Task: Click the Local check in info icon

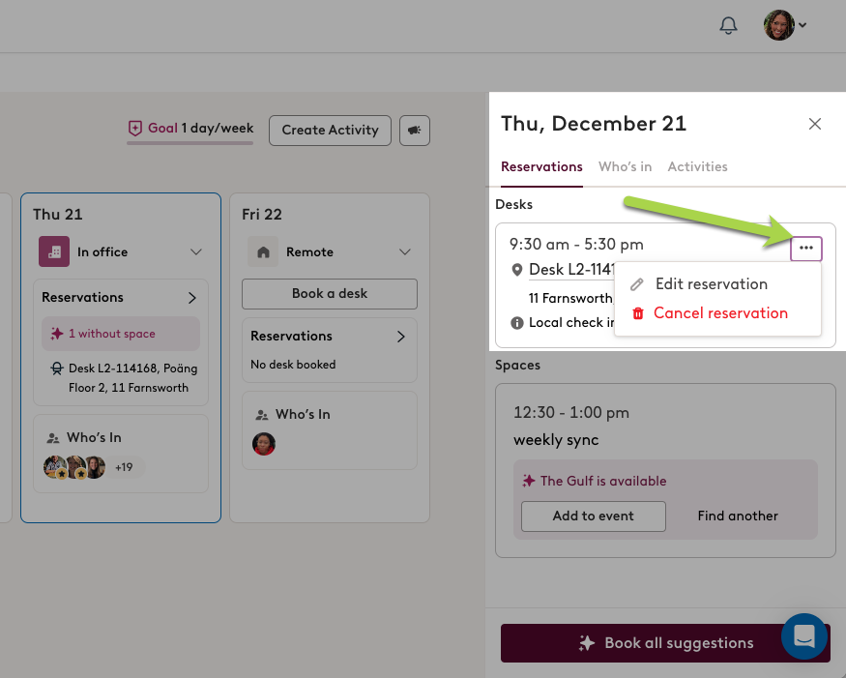Action: pyautogui.click(x=517, y=323)
